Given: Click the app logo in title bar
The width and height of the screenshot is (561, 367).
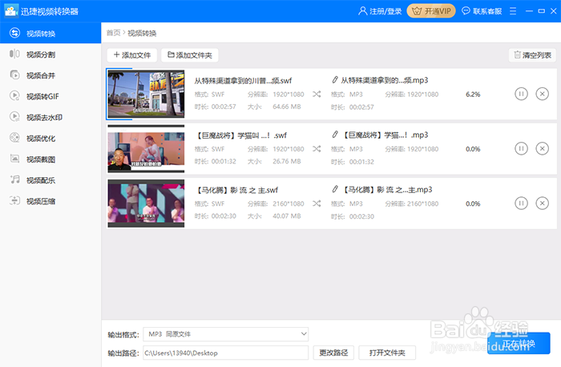Looking at the screenshot, I should 10,11.
